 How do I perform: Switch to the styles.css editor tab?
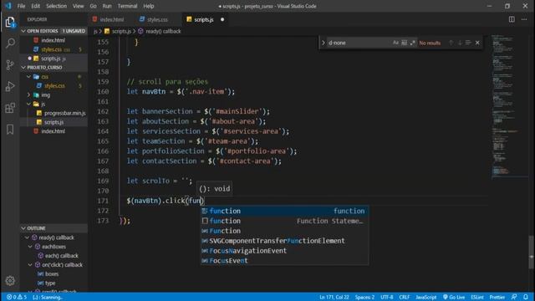157,19
